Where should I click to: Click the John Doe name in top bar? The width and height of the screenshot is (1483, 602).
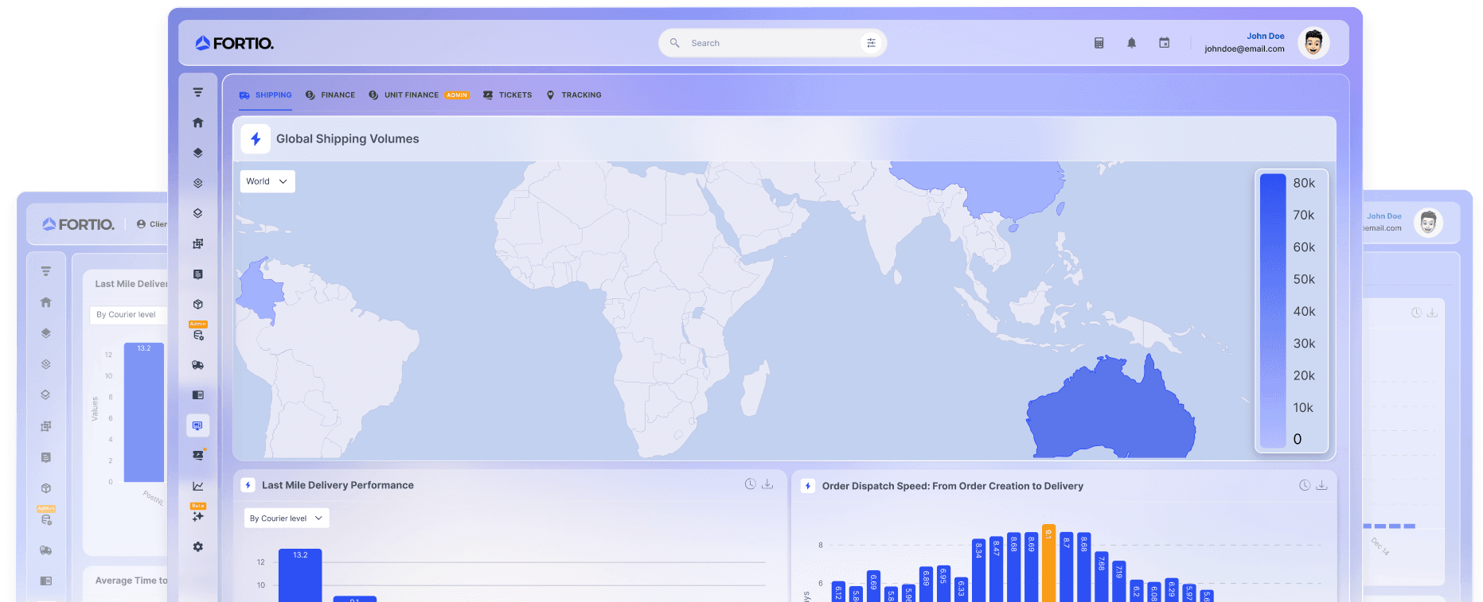[x=1266, y=36]
